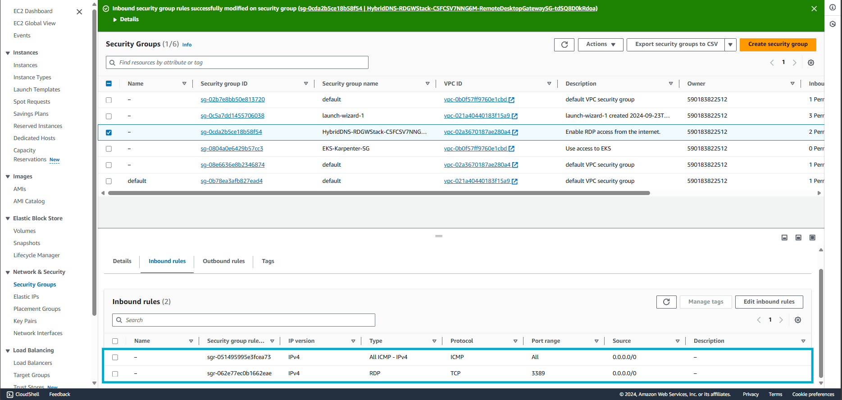Select checkbox for launch-wizard-1 security group
Viewport: 842px width, 400px height.
click(109, 116)
